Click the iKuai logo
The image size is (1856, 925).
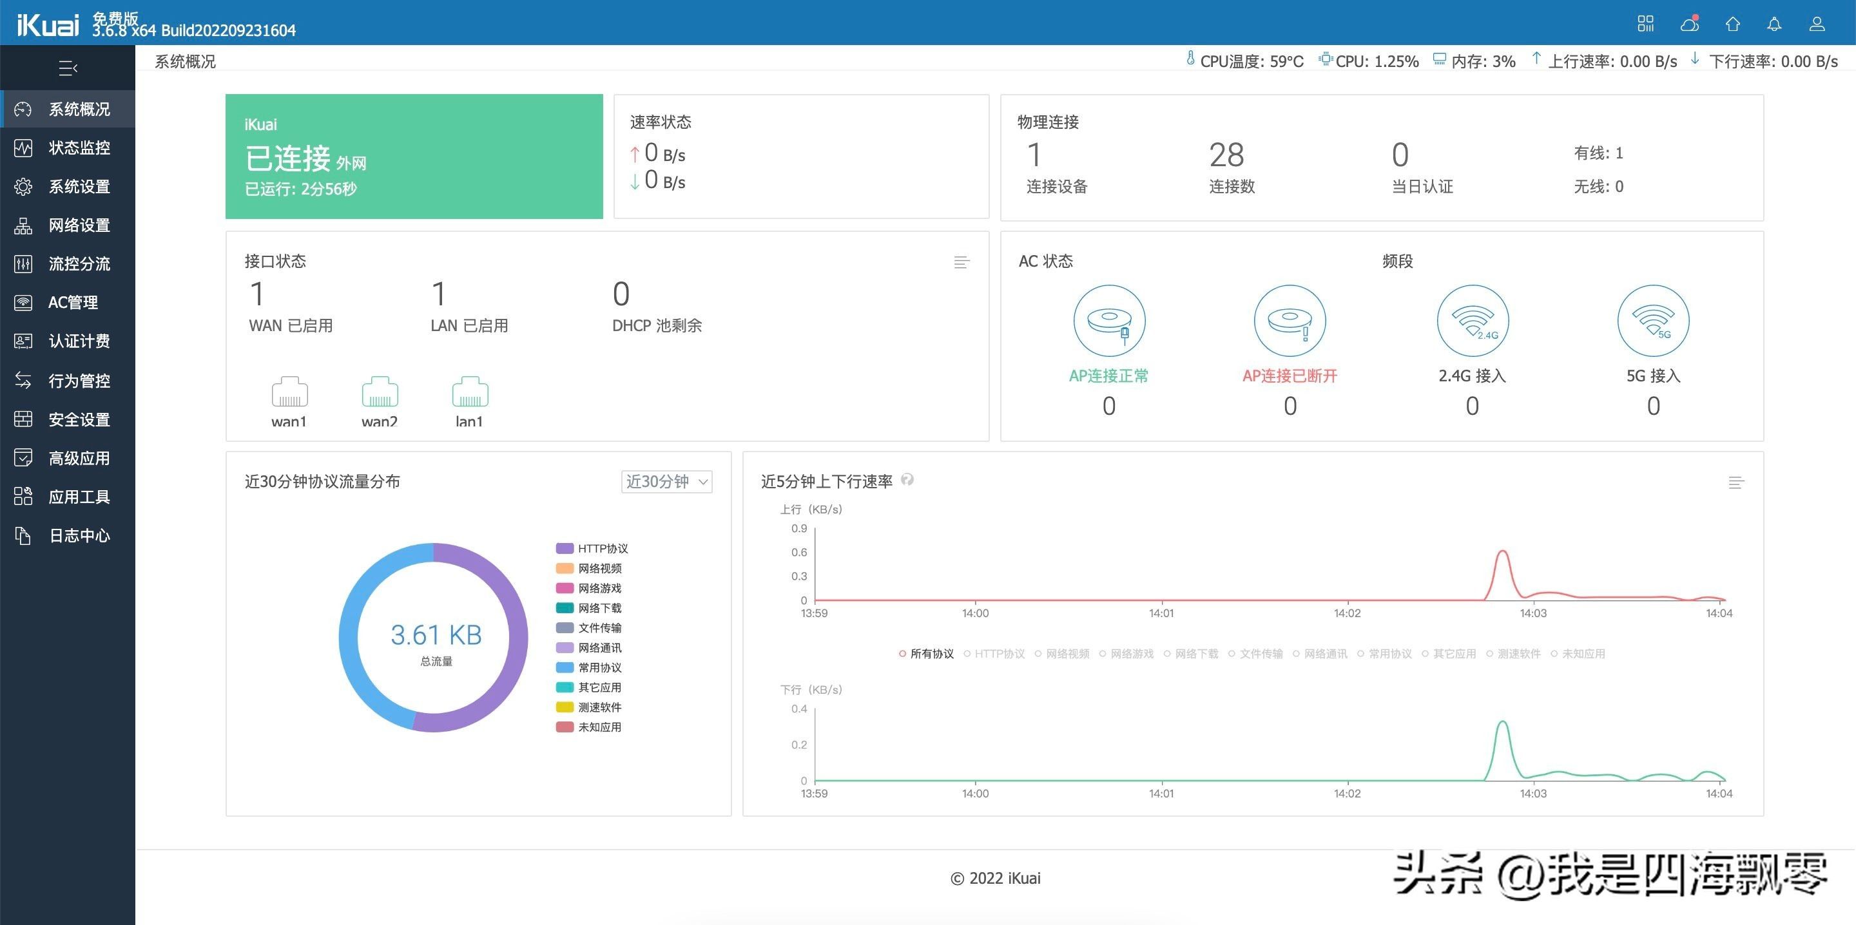point(48,25)
